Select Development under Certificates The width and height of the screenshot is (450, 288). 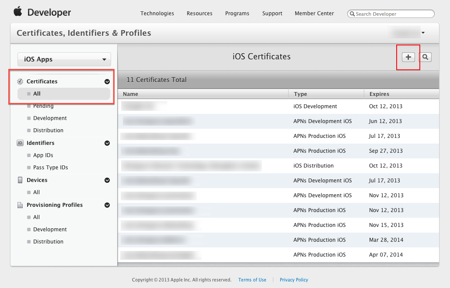pos(50,118)
